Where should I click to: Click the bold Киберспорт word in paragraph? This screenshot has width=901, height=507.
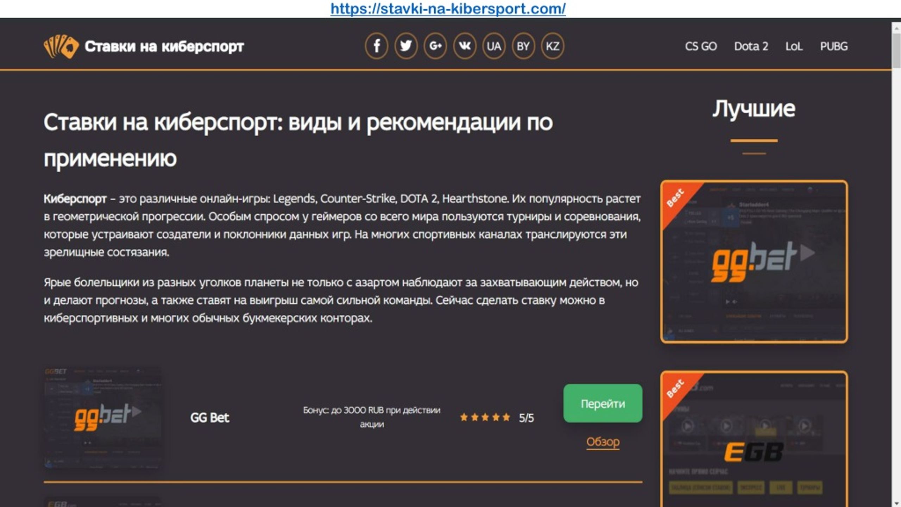pyautogui.click(x=75, y=199)
